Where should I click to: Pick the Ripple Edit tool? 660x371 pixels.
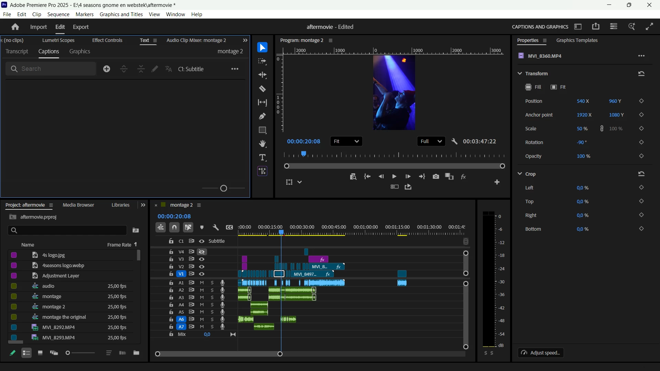tap(262, 75)
